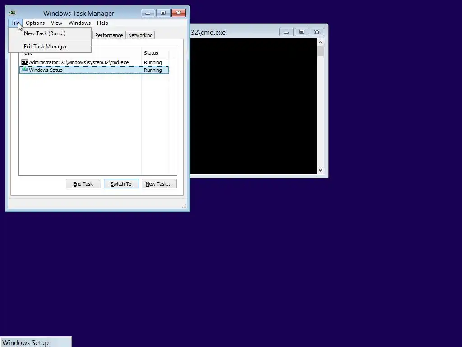
Task: Click the cmd.exe icon in task list
Action: pos(25,62)
